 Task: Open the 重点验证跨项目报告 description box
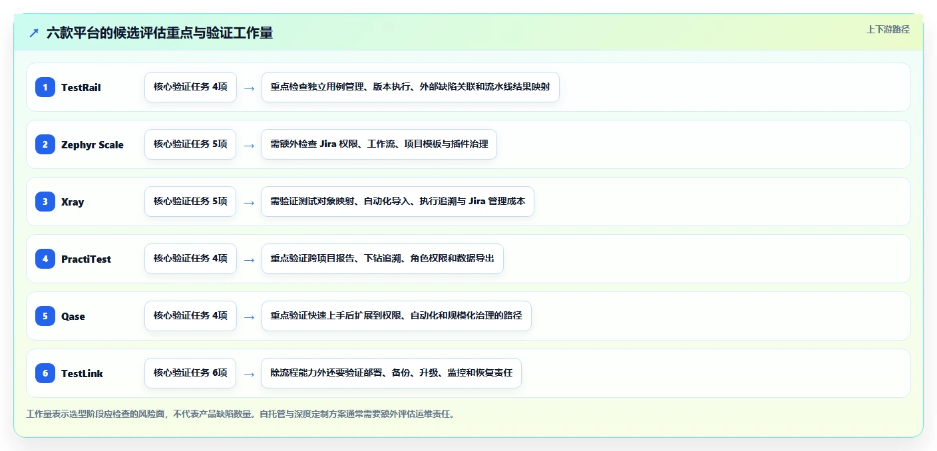point(382,259)
